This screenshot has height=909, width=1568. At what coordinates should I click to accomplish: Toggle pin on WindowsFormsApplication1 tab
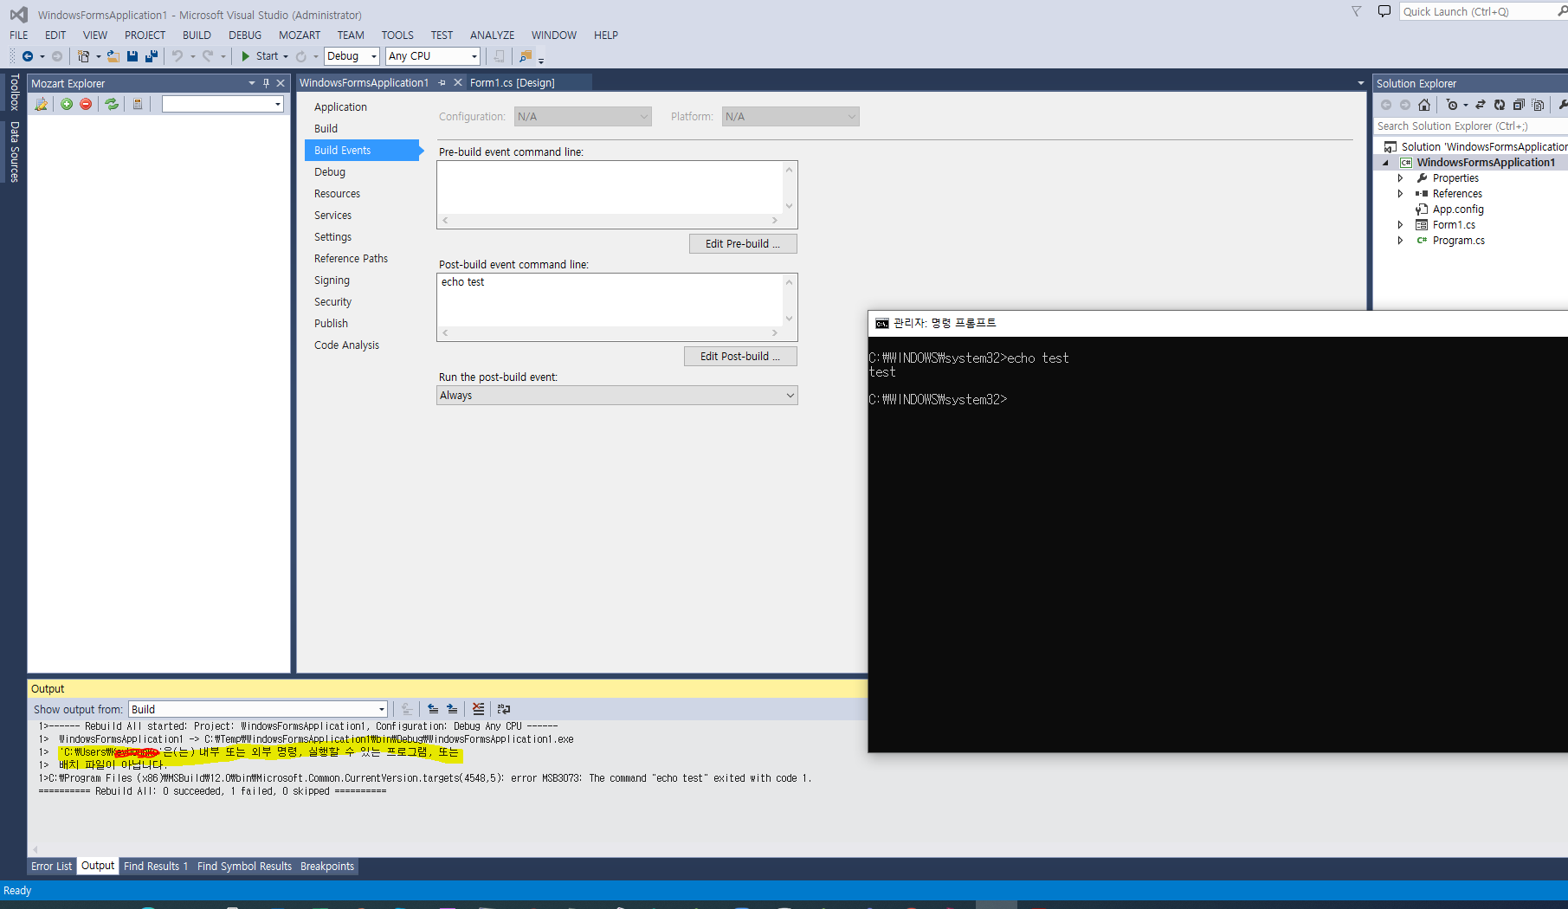(x=442, y=83)
